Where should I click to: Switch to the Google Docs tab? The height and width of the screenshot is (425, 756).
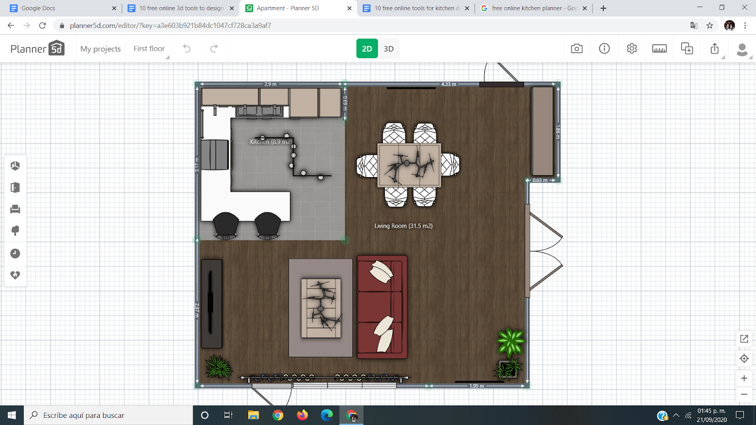62,8
